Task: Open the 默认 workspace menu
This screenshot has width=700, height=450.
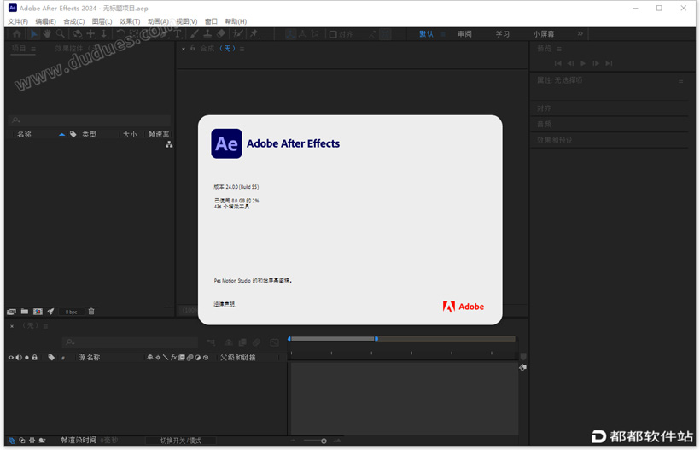Action: [443, 34]
